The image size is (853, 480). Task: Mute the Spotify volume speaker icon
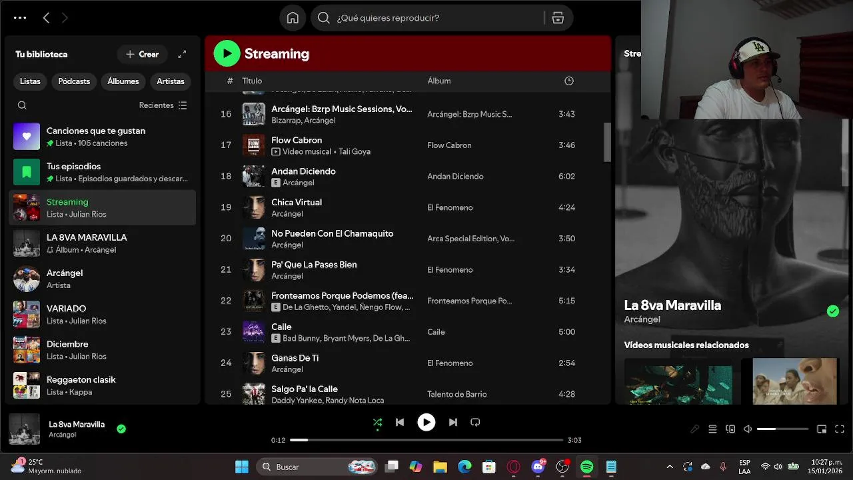tap(748, 429)
